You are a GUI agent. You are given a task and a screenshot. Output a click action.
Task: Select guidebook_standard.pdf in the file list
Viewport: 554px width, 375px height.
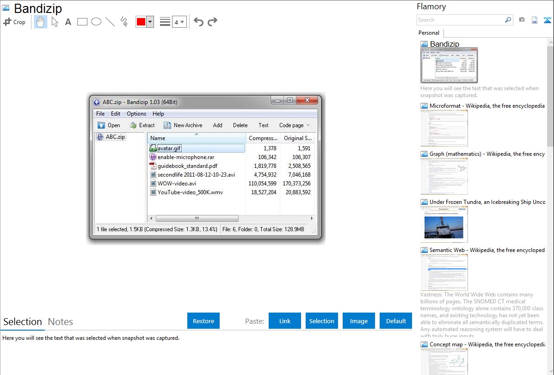point(187,166)
